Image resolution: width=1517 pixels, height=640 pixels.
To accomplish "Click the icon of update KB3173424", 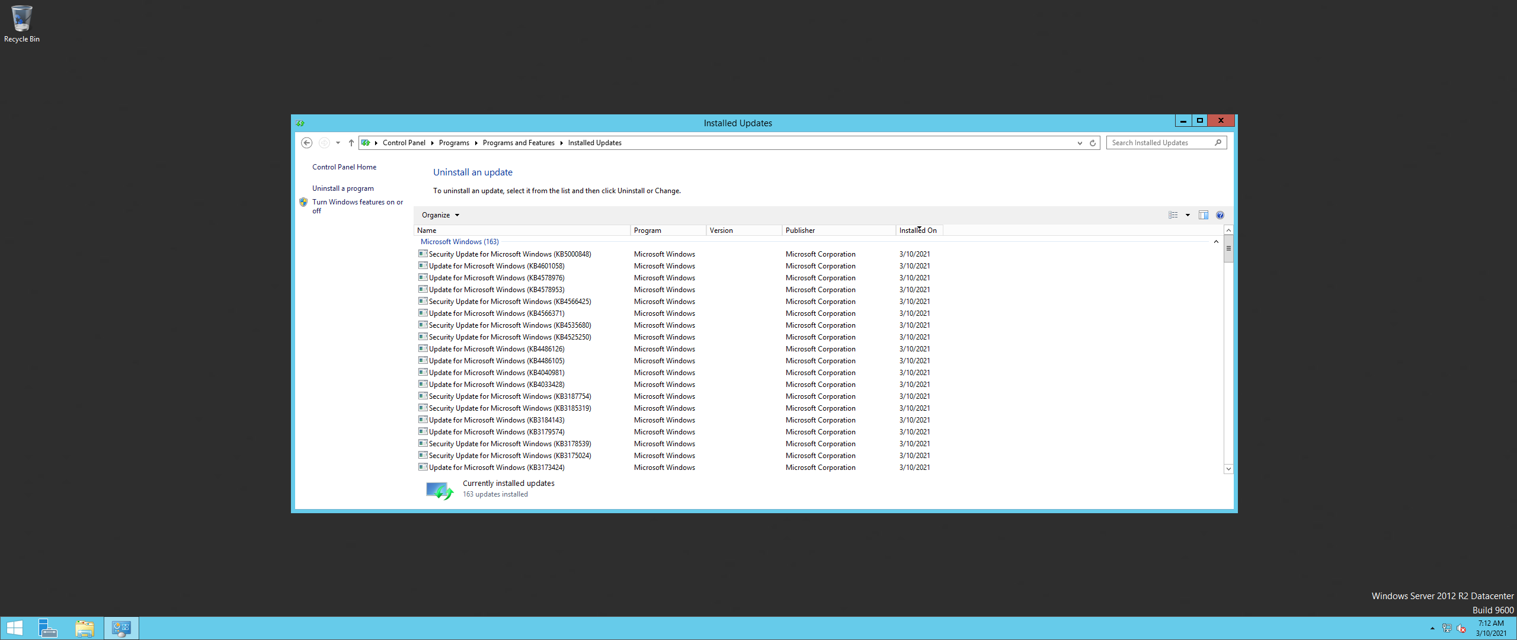I will pyautogui.click(x=423, y=467).
